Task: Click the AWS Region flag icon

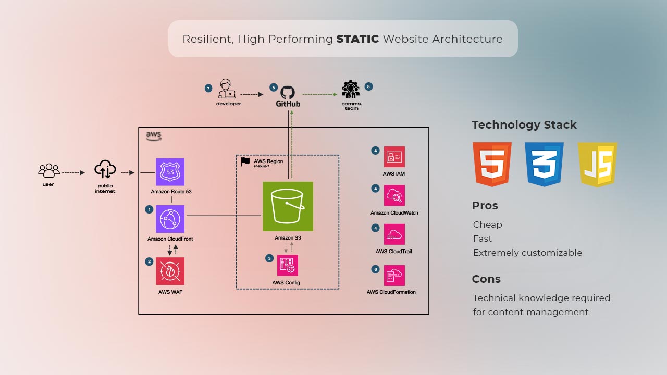Action: (x=245, y=162)
